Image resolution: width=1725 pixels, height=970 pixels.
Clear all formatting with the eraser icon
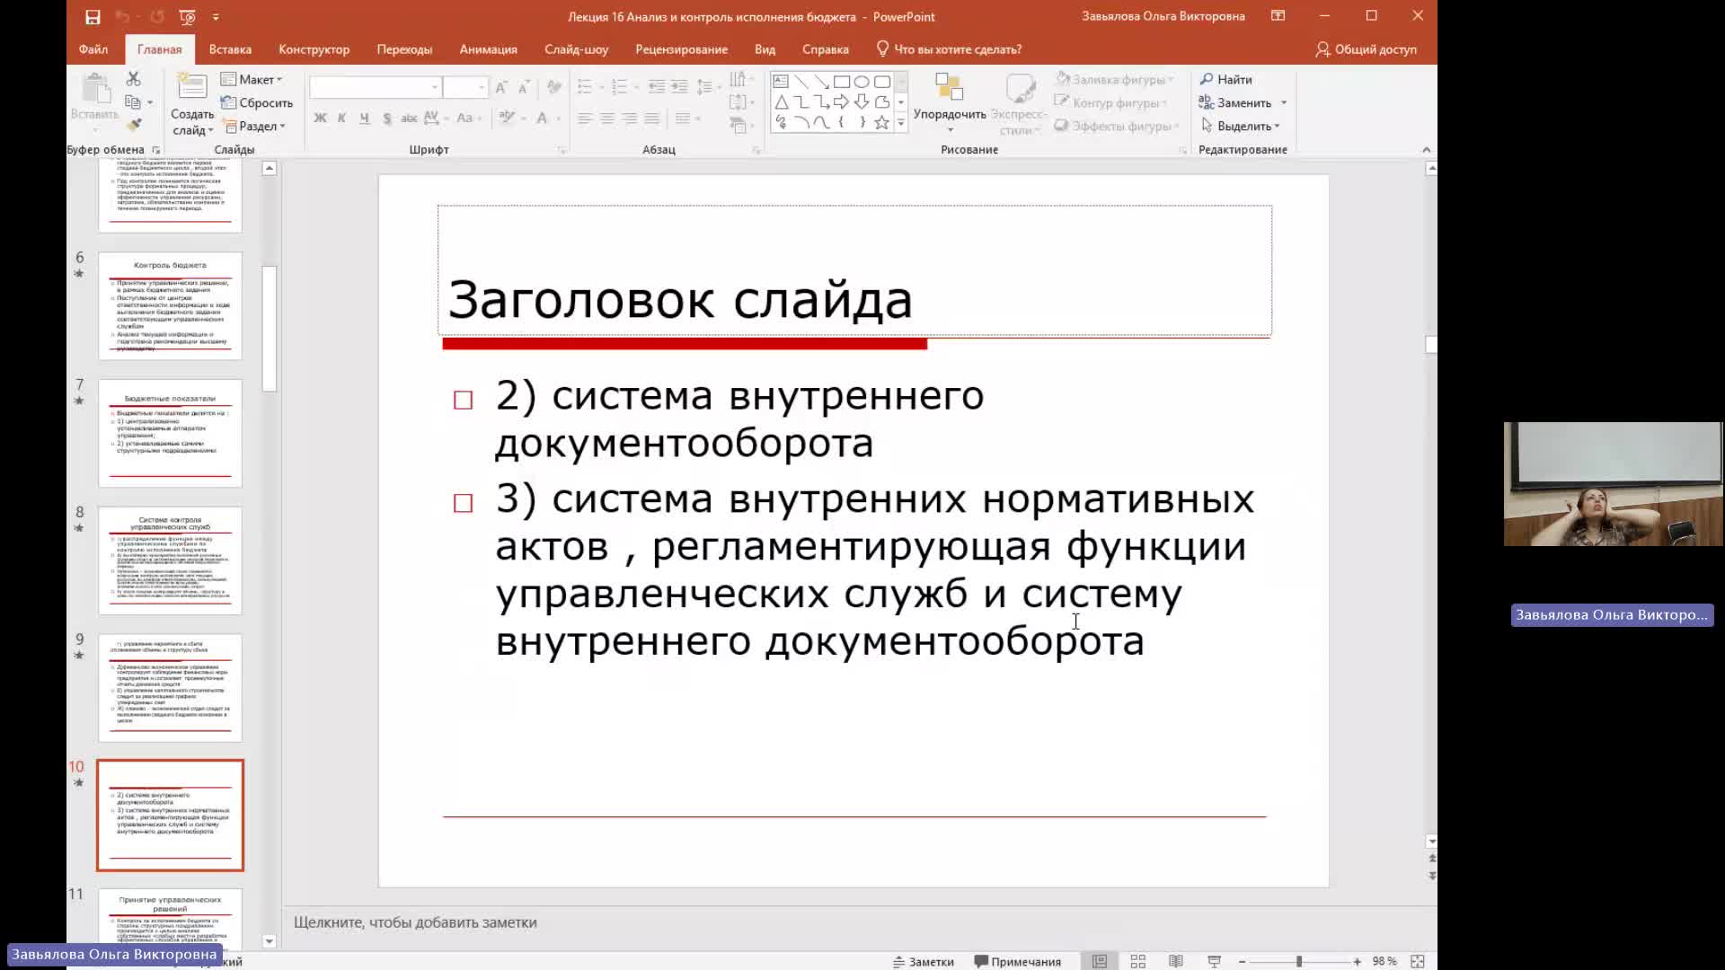[554, 87]
